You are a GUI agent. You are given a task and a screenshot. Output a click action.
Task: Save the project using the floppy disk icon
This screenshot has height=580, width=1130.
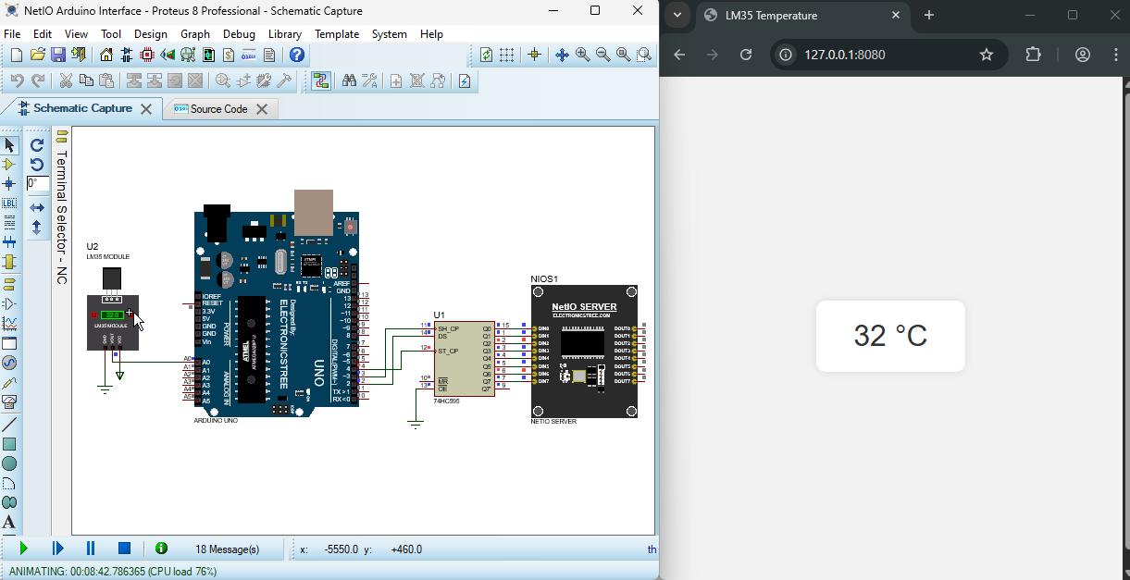pyautogui.click(x=57, y=56)
